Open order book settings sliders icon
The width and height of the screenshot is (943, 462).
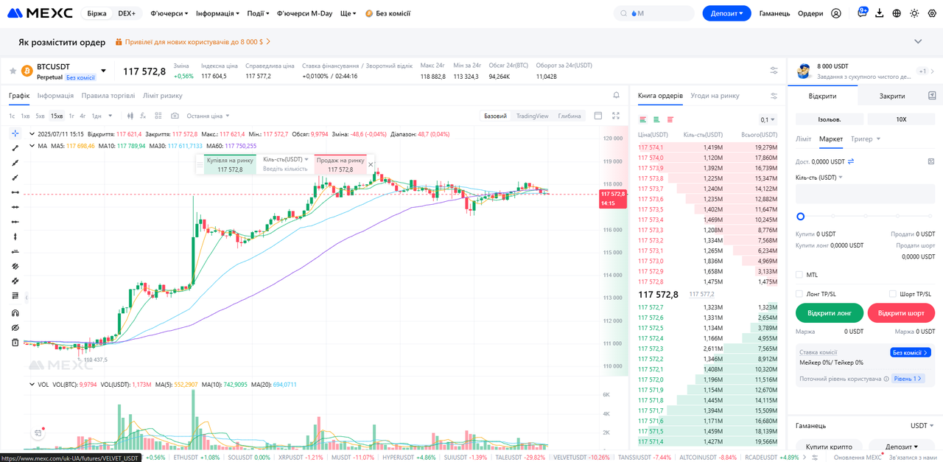tap(774, 96)
